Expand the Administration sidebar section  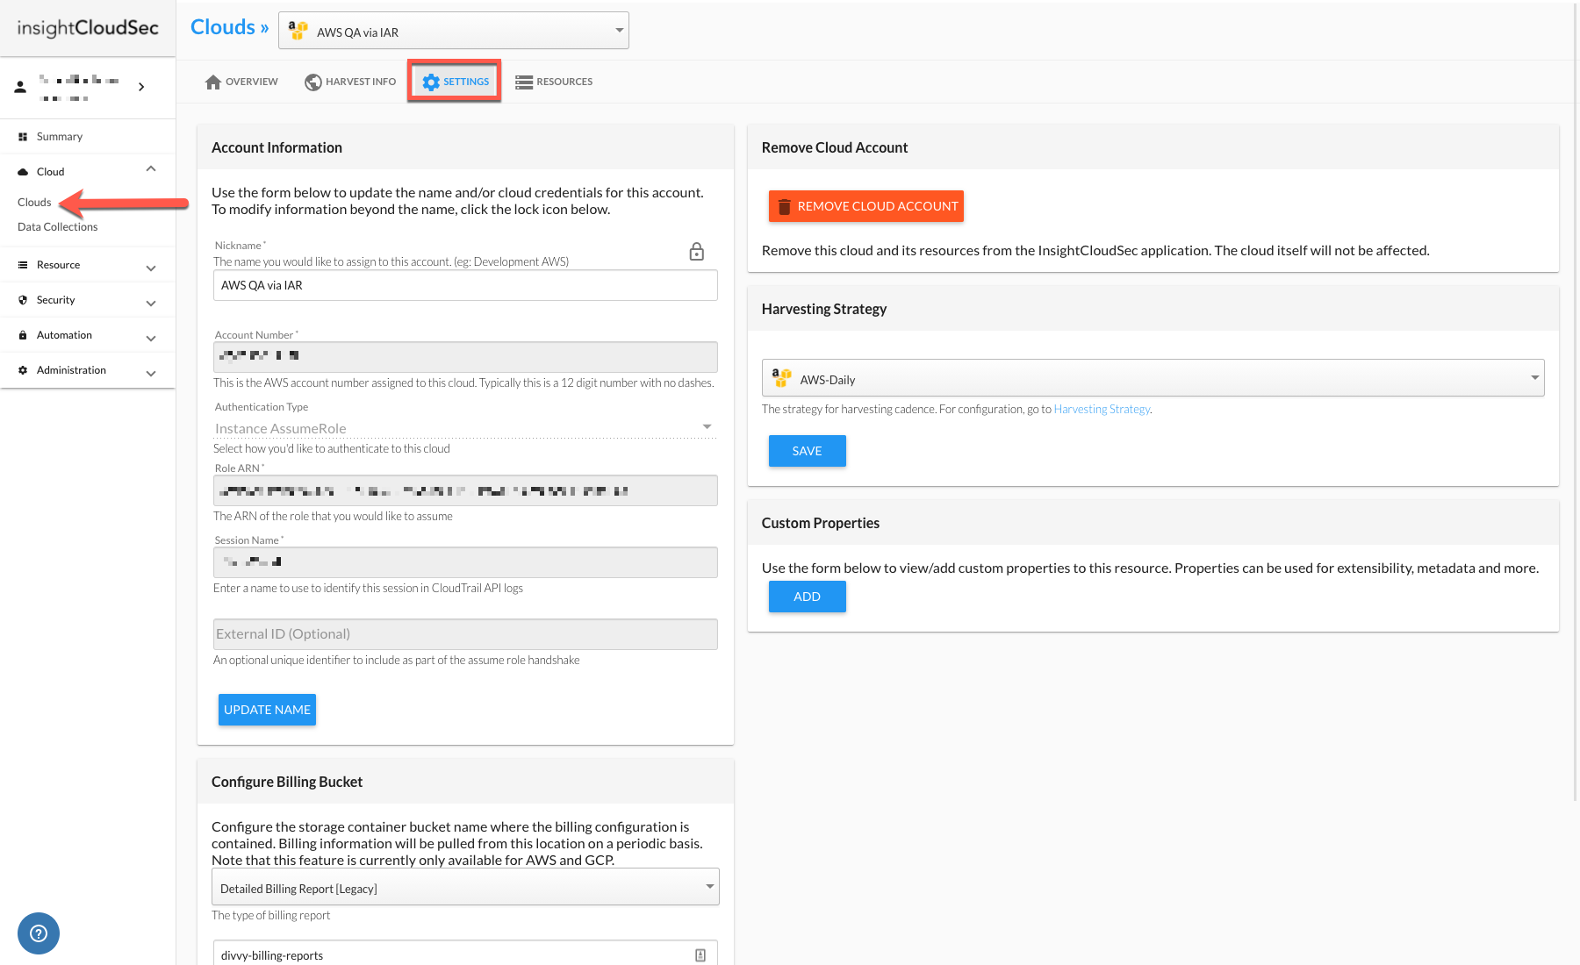pyautogui.click(x=151, y=373)
